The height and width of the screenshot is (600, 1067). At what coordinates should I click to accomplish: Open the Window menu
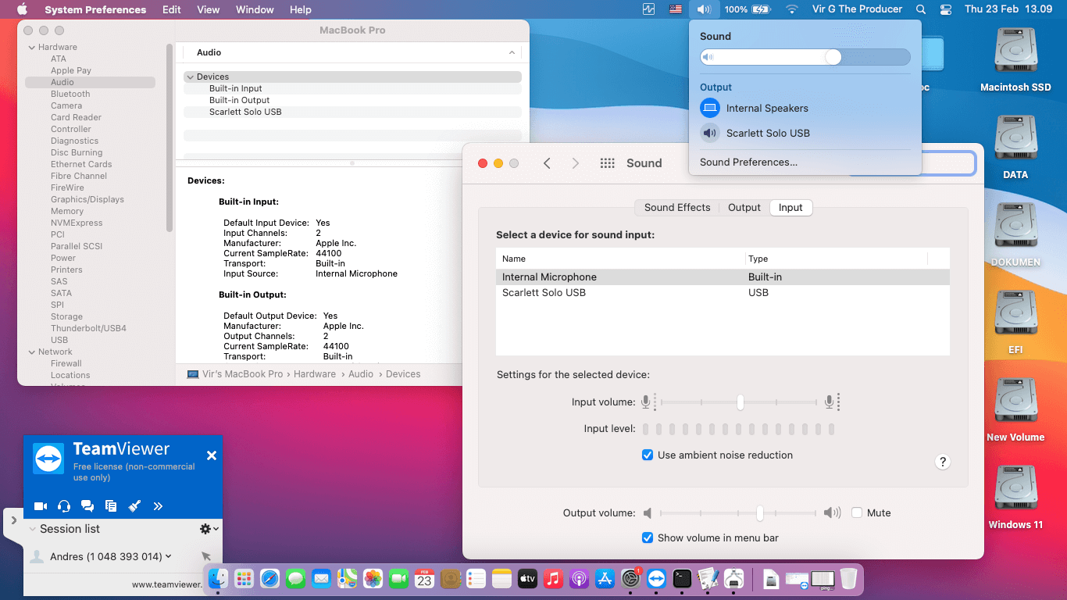pyautogui.click(x=255, y=9)
